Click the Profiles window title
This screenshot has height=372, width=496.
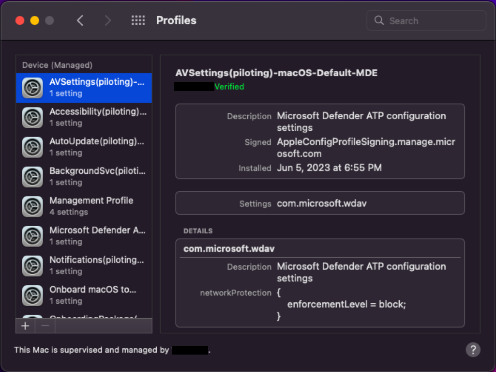pos(176,20)
